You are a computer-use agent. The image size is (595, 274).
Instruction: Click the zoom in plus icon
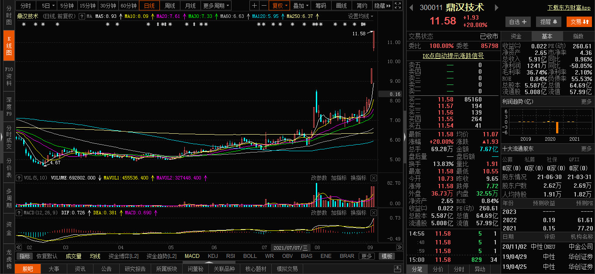tap(255, 6)
